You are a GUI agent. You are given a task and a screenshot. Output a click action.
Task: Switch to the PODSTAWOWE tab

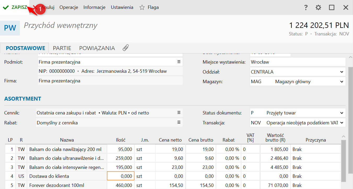[x=25, y=48]
